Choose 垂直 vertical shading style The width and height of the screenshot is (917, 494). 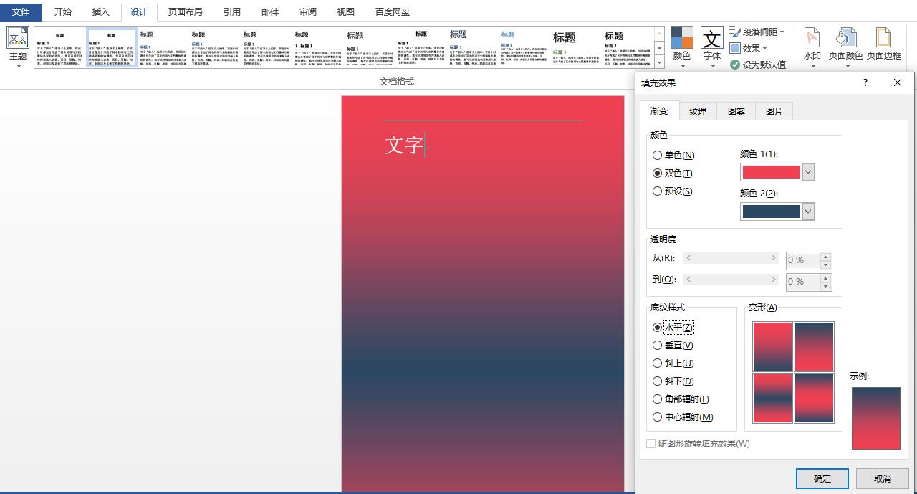coord(673,345)
